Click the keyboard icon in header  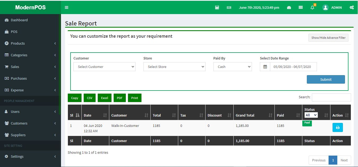tap(229, 7)
